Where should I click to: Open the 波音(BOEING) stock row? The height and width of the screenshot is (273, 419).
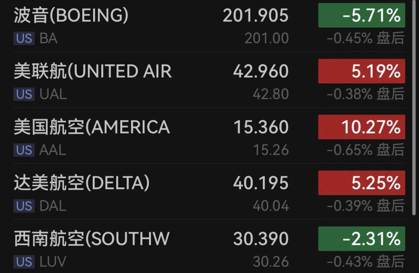point(209,26)
